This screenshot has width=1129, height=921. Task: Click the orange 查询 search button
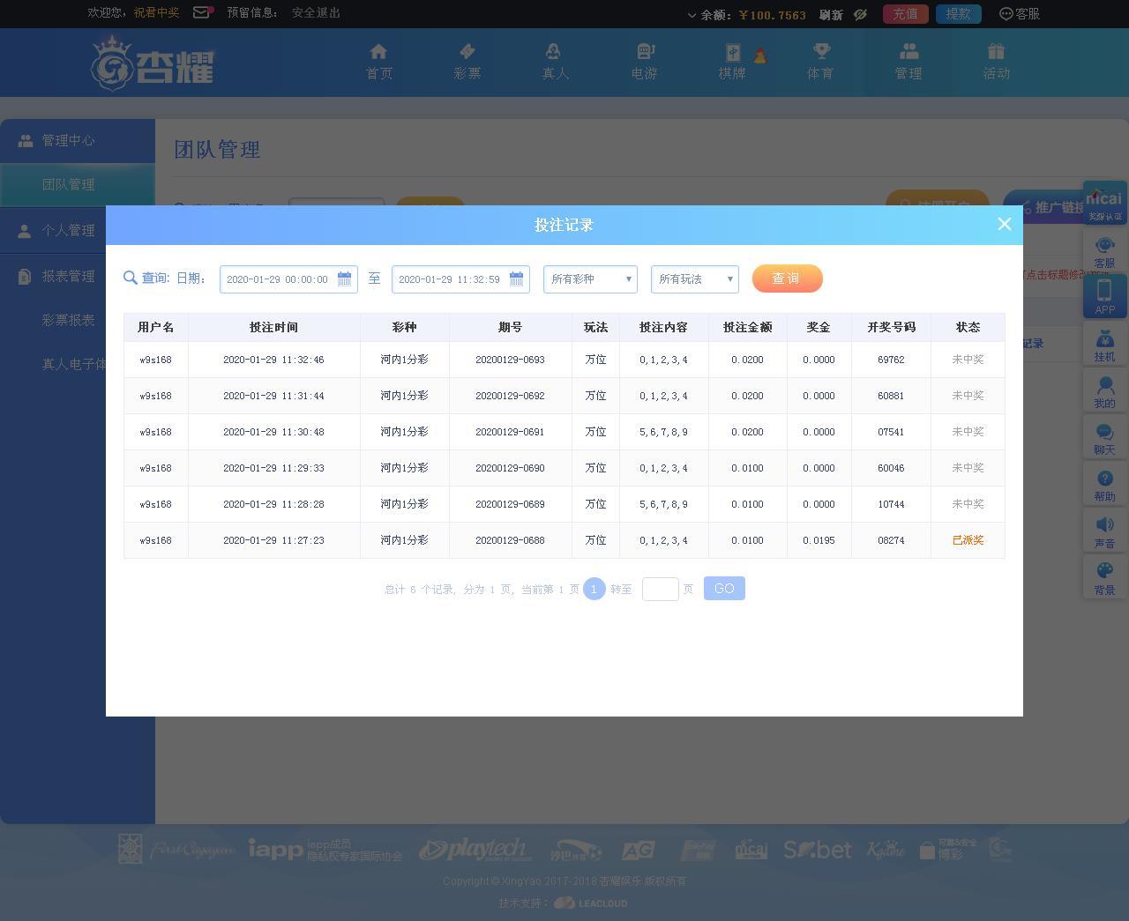pos(787,279)
